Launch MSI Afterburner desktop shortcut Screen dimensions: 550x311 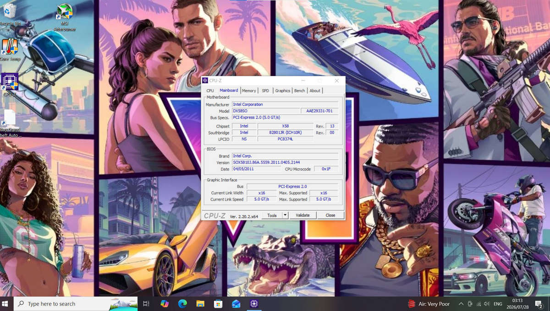65,17
